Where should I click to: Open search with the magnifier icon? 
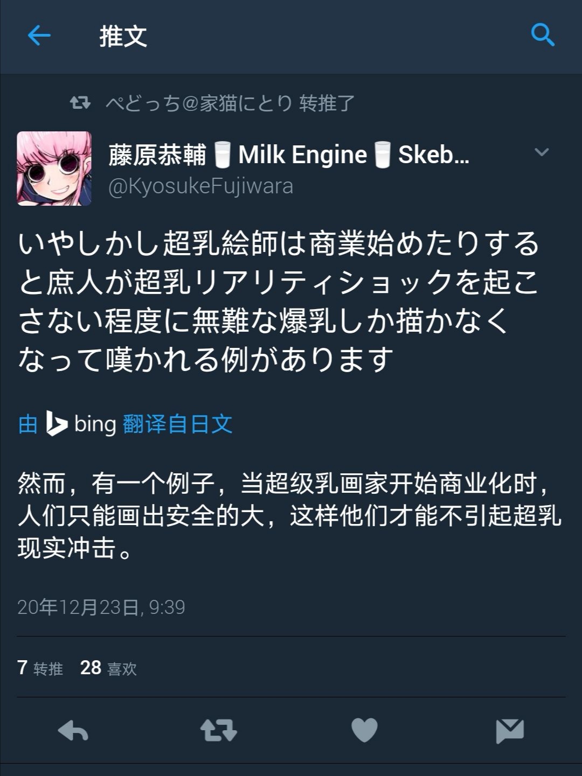pyautogui.click(x=543, y=35)
